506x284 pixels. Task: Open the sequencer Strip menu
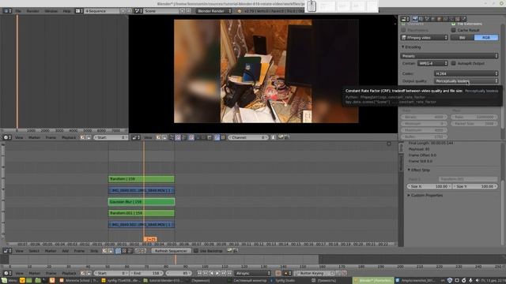(94, 251)
